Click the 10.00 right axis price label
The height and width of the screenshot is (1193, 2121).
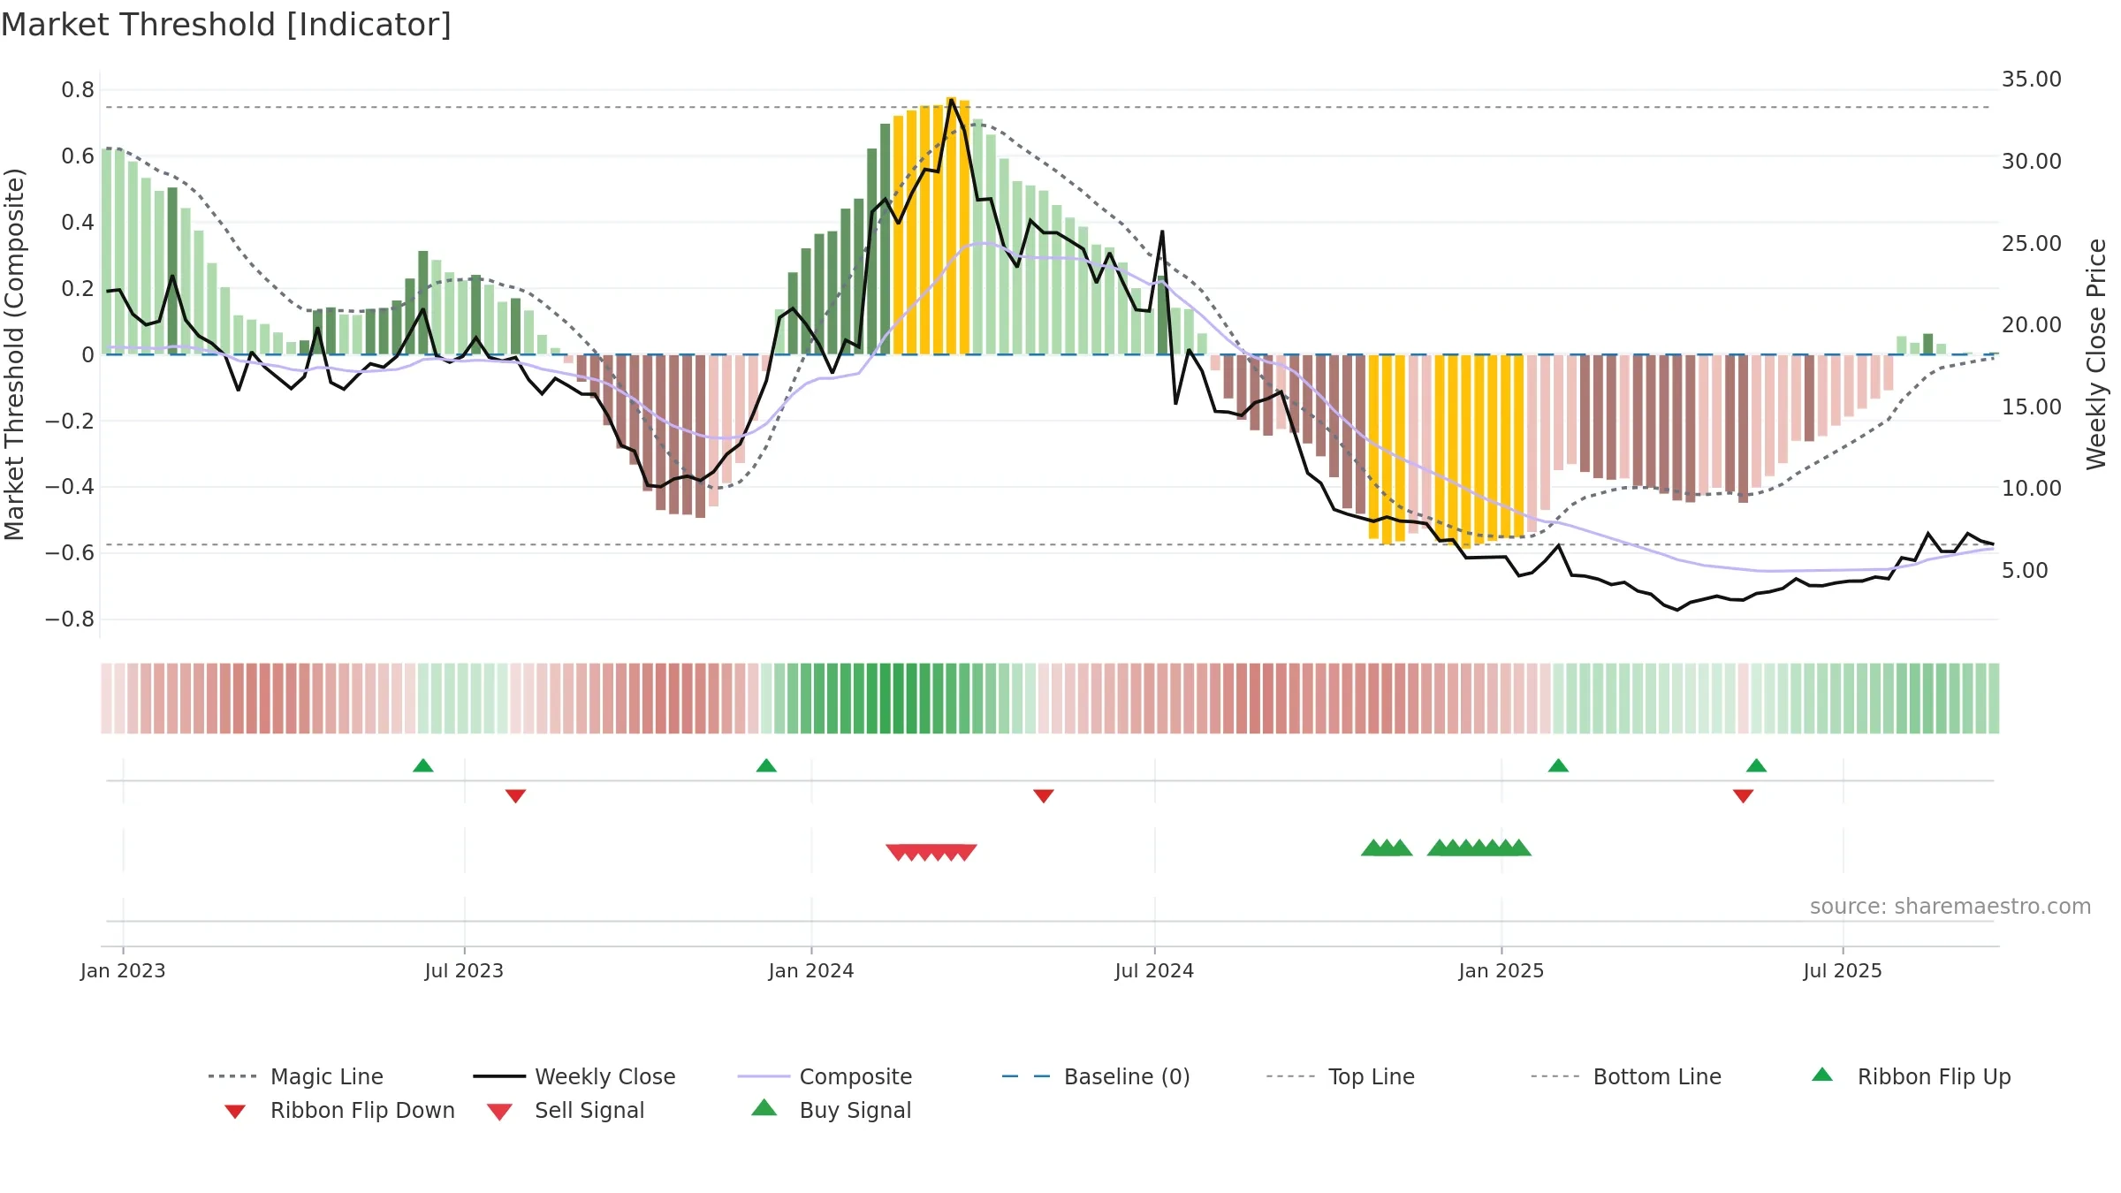2032,489
